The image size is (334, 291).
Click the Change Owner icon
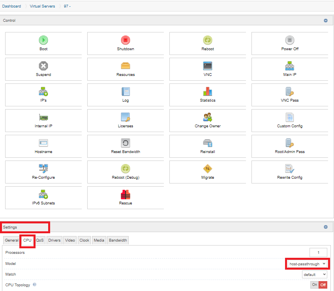click(x=208, y=117)
